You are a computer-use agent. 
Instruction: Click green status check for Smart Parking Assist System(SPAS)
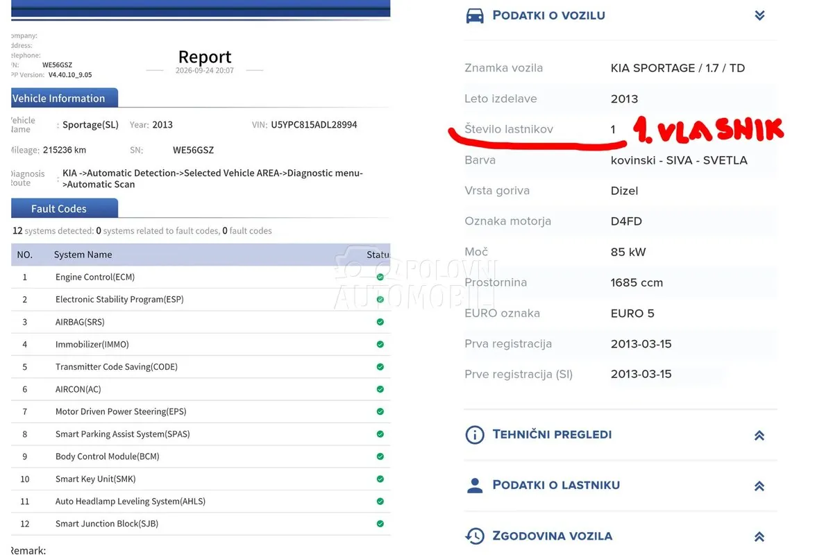tap(380, 434)
